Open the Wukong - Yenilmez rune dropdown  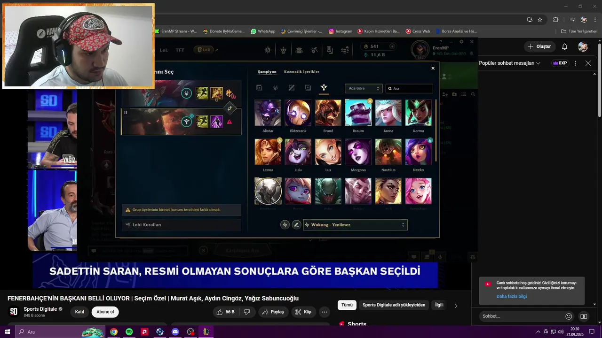(355, 225)
